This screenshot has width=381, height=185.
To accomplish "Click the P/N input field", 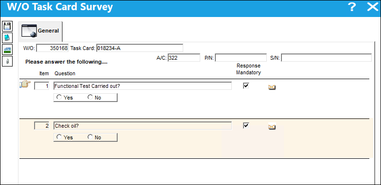I will [x=241, y=58].
